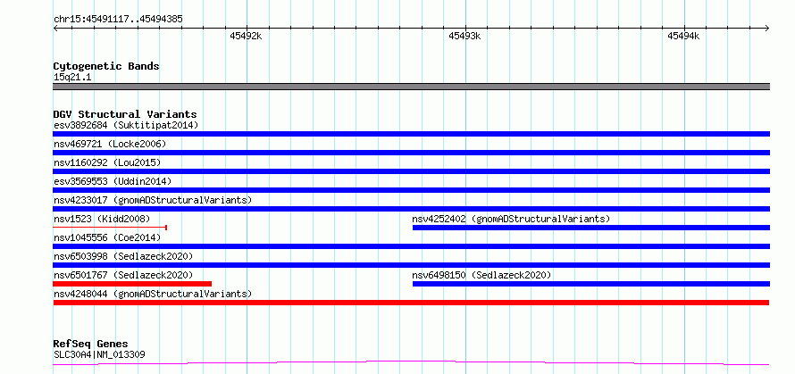Click the chr15:45491117..45494385 region label
The height and width of the screenshot is (374, 795).
118,20
